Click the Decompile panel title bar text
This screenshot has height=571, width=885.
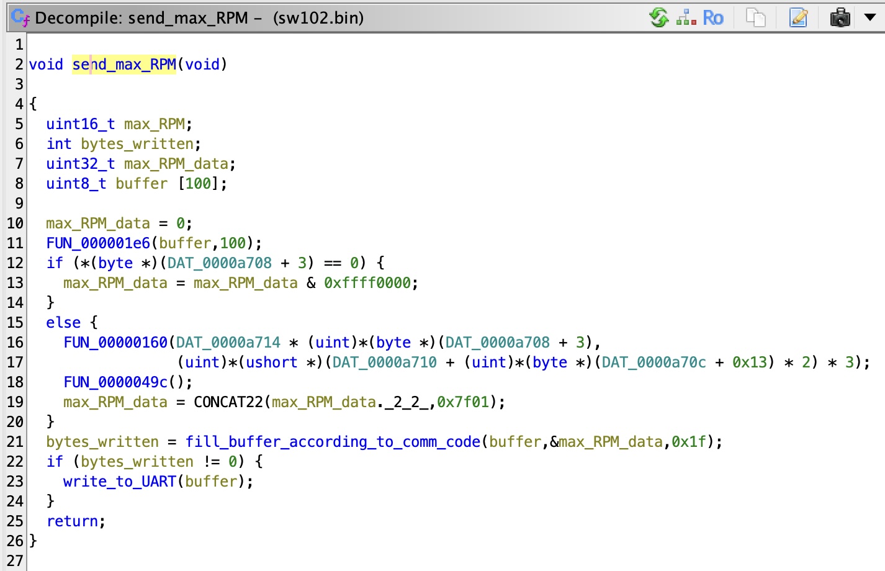click(x=199, y=18)
